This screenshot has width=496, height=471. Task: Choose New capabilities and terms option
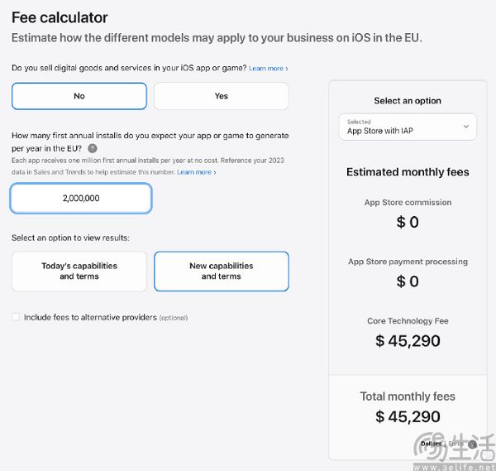coord(221,272)
